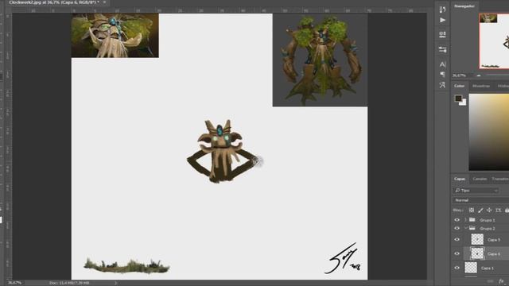Click the Grupo 1 folder icon
This screenshot has height=286, width=509.
(x=472, y=219)
